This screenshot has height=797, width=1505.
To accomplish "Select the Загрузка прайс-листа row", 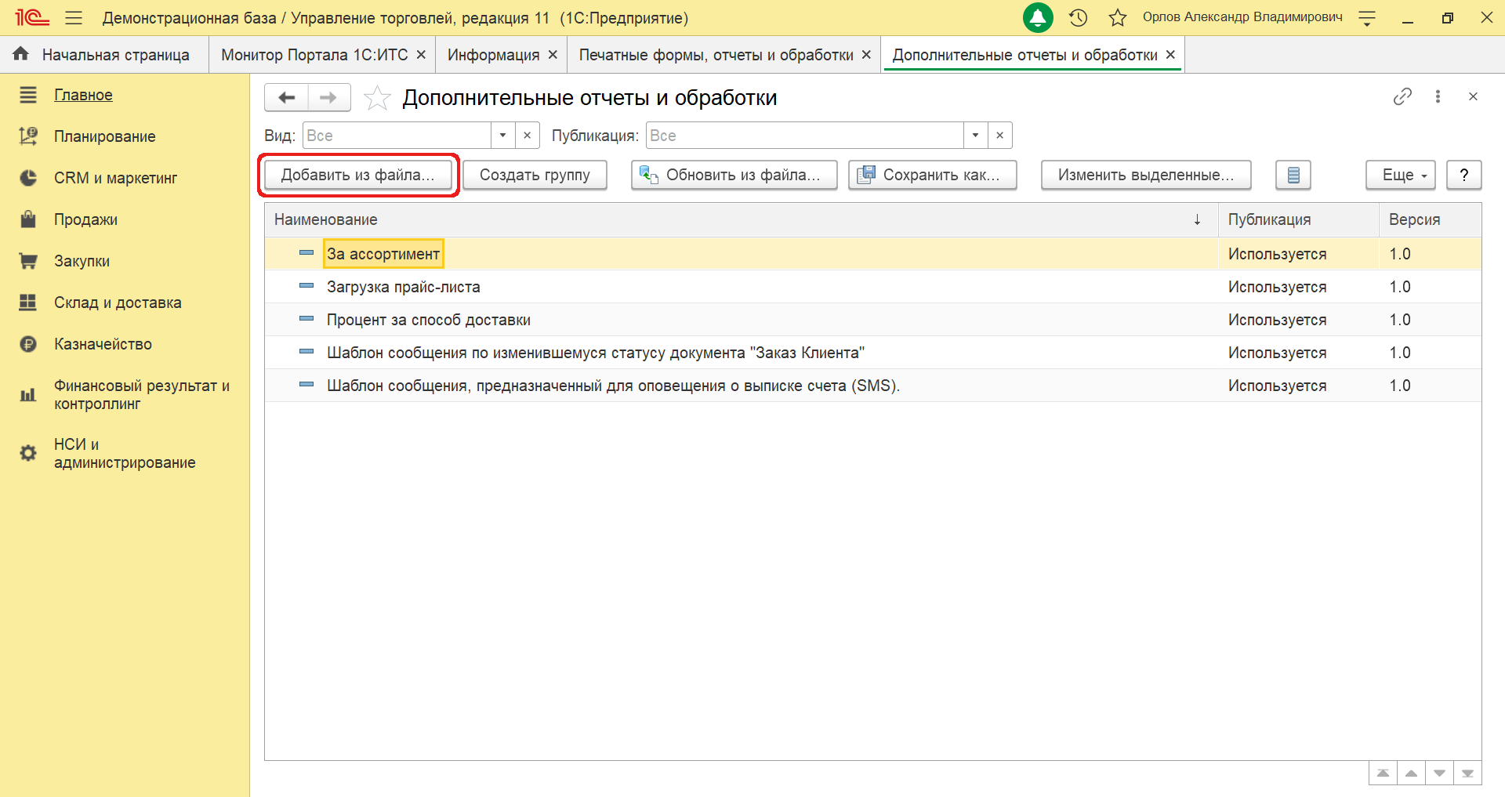I will [x=403, y=287].
